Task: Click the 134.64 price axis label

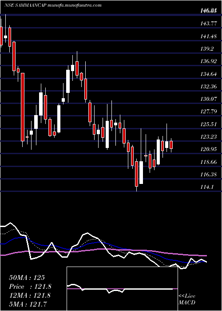Action: click(208, 74)
